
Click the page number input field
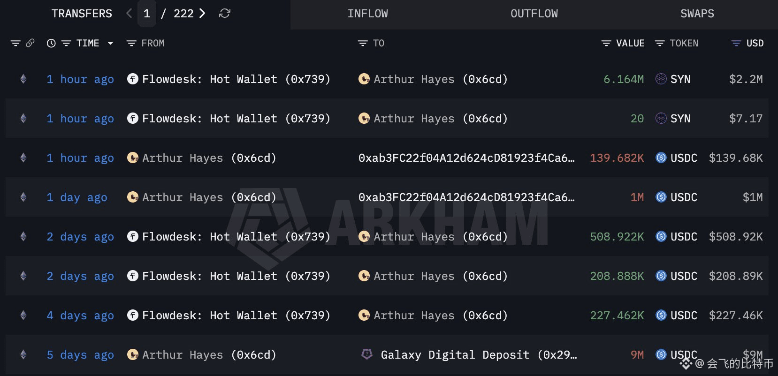tap(147, 14)
